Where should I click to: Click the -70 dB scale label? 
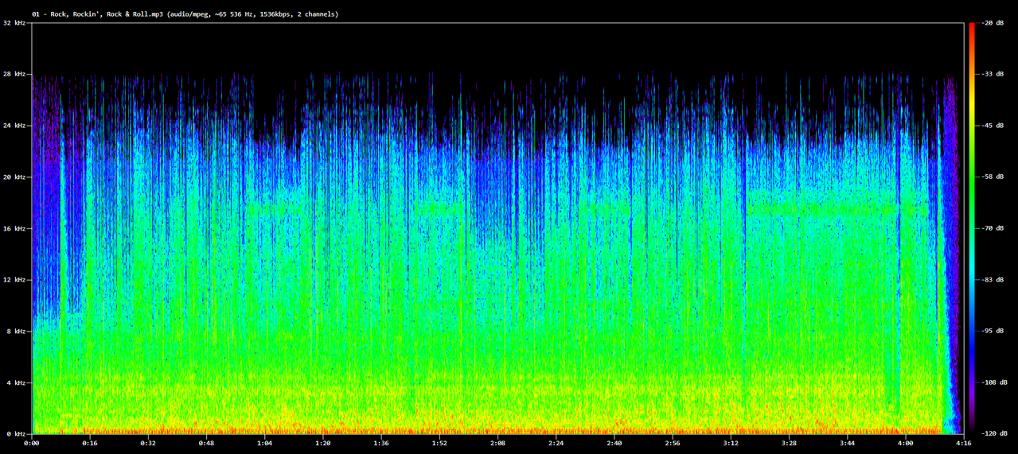pos(993,228)
